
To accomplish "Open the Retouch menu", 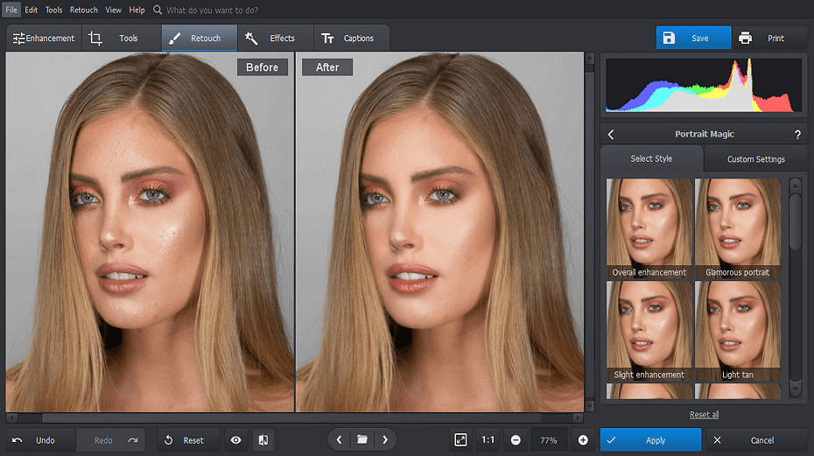I will (x=84, y=10).
